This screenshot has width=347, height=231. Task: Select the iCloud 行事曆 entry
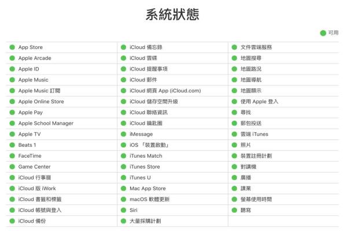click(35, 177)
